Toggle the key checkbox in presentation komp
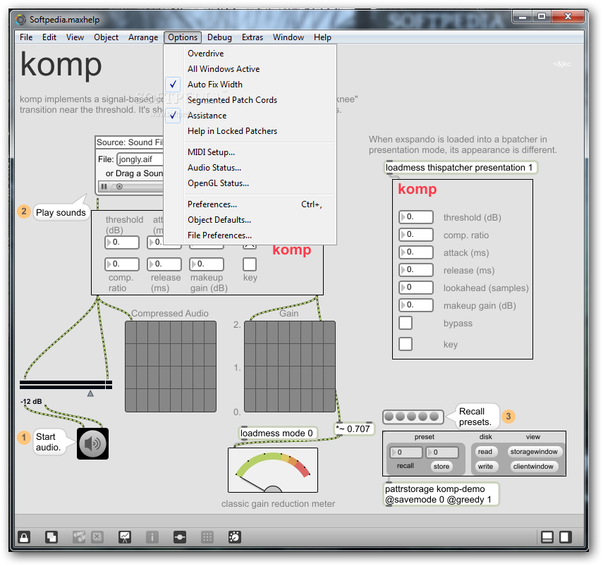Image resolution: width=603 pixels, height=566 pixels. tap(406, 343)
